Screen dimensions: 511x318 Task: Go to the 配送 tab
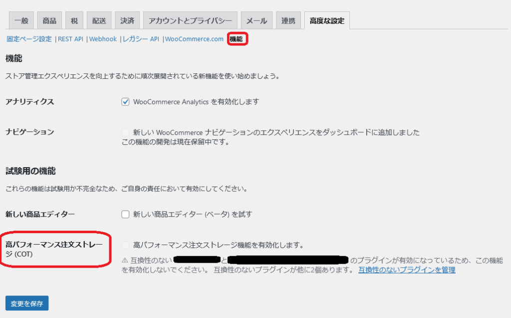[99, 21]
